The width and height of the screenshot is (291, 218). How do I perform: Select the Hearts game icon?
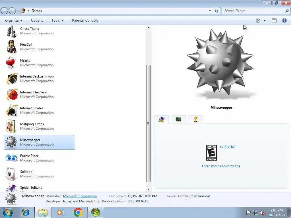point(11,63)
